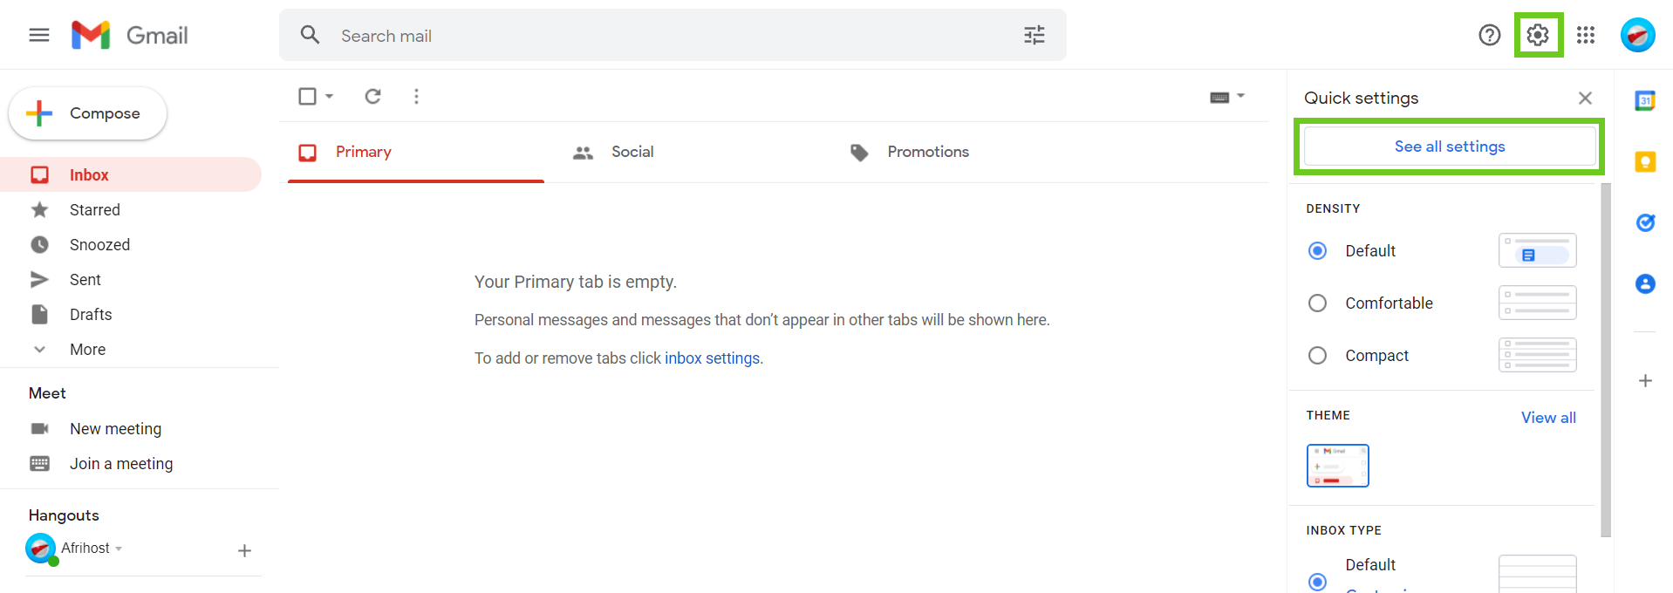Open the input tools keyboard dropdown
Image resolution: width=1673 pixels, height=593 pixels.
(1240, 96)
